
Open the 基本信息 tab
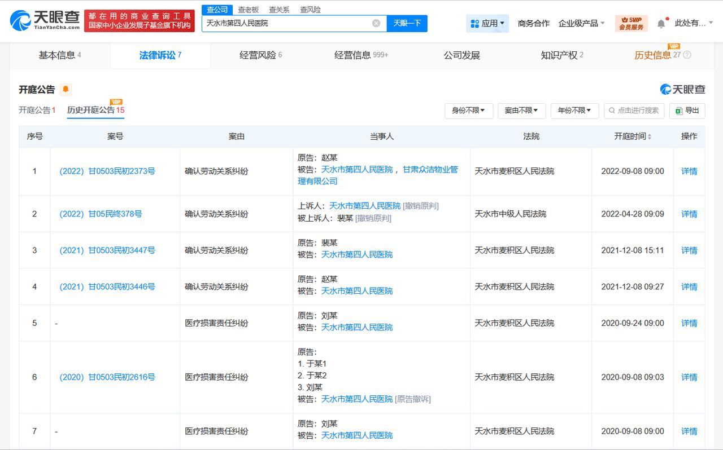[x=60, y=55]
